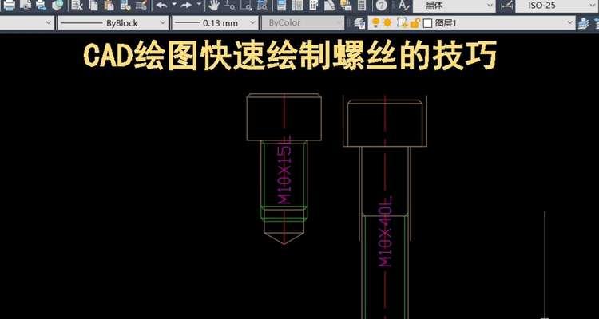Toggle the freeze/thaw sun icon for 图层1
The height and width of the screenshot is (319, 599).
pos(387,23)
